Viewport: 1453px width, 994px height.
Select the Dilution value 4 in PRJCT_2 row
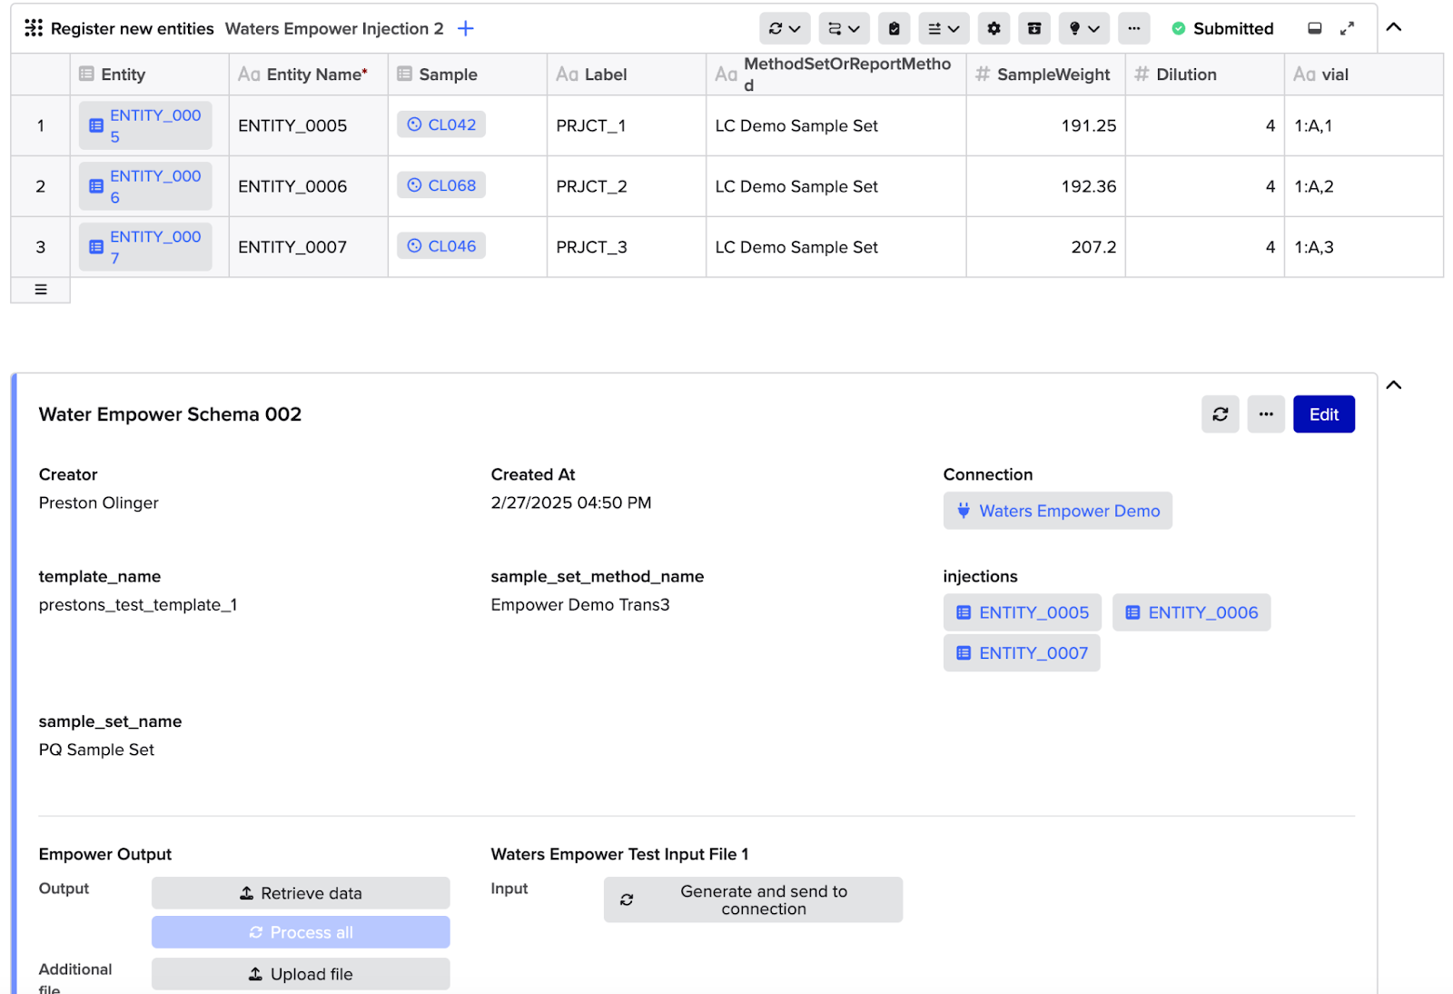click(x=1205, y=186)
